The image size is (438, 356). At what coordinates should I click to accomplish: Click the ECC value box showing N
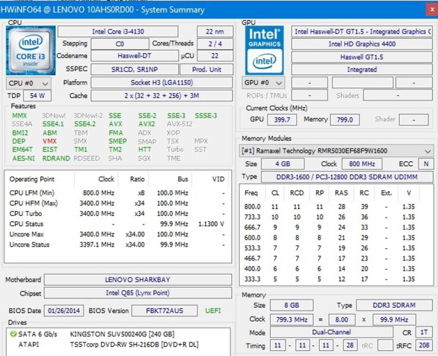point(426,164)
